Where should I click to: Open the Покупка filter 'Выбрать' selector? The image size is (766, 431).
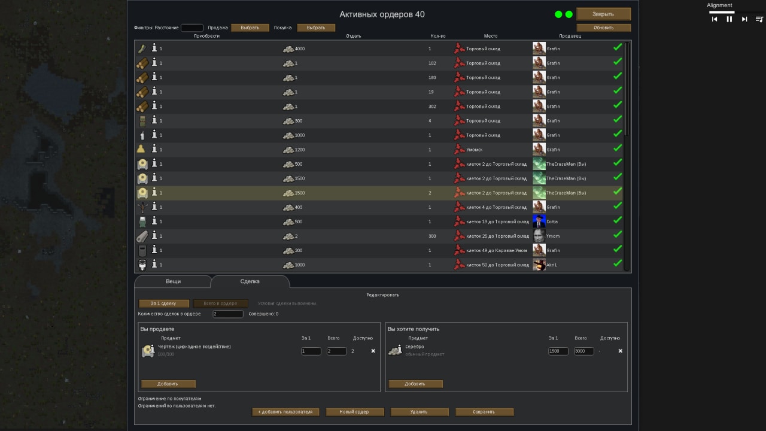(x=316, y=28)
